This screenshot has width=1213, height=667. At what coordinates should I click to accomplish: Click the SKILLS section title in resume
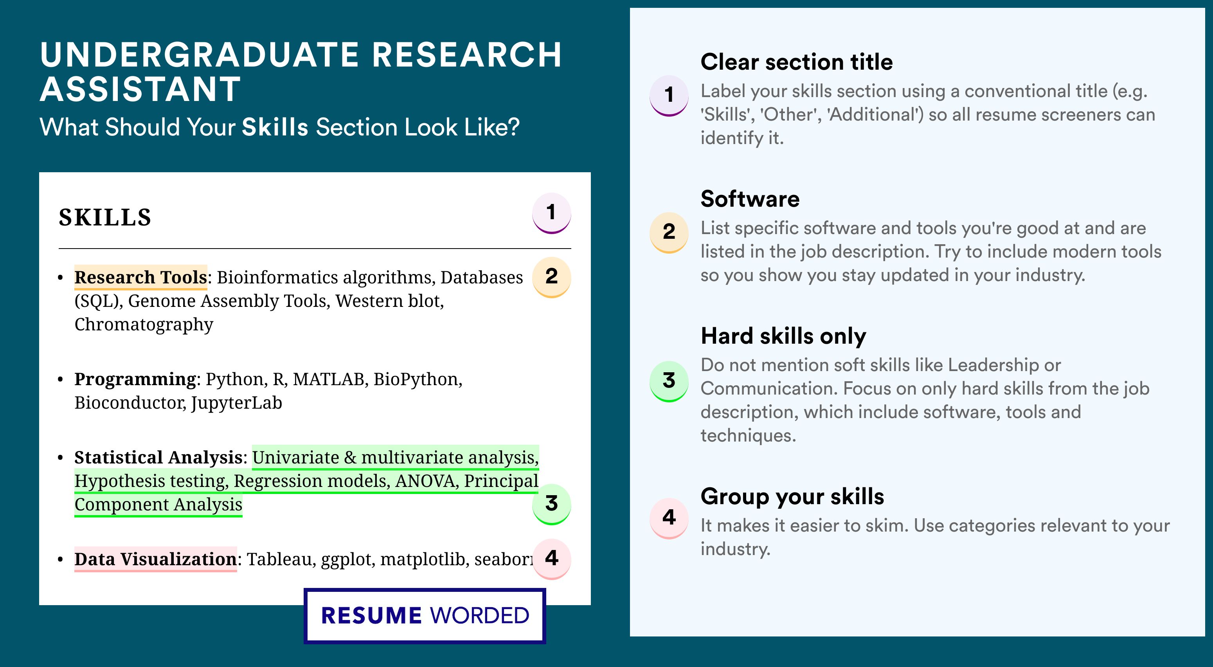tap(105, 218)
